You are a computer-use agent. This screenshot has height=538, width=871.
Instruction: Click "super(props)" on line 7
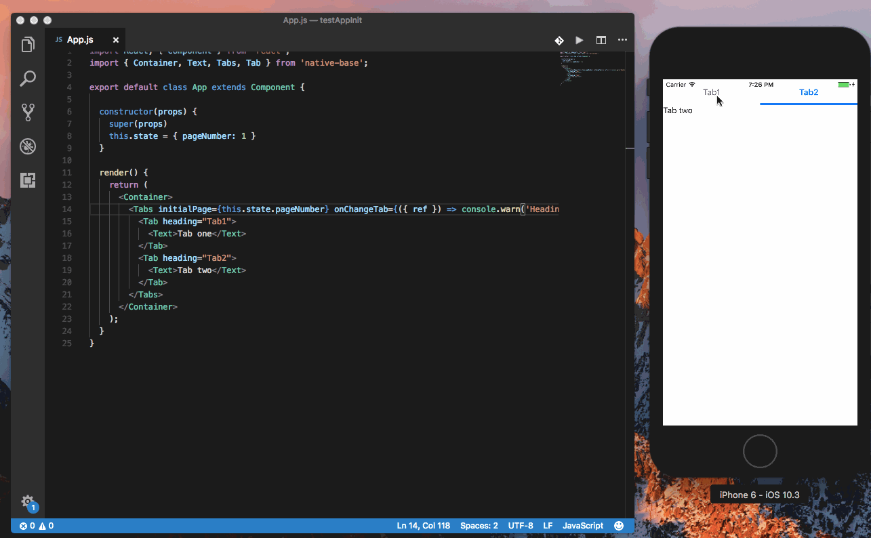138,124
